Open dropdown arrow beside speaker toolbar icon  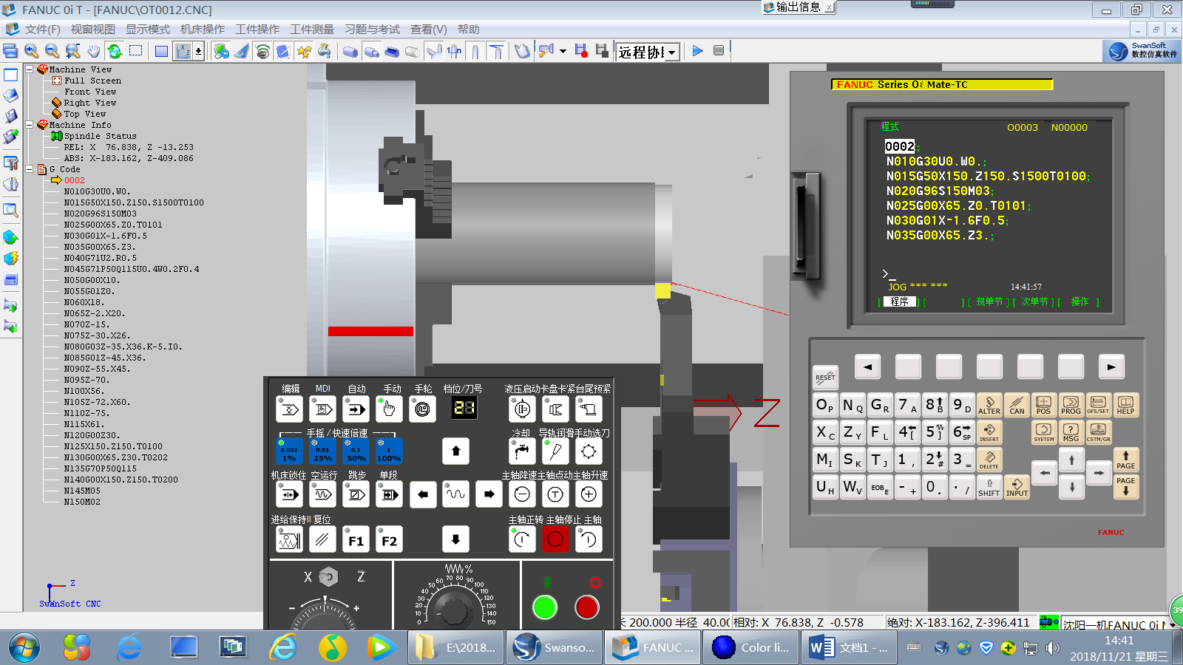[x=563, y=52]
